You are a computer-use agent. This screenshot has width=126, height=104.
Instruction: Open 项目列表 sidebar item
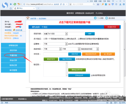click(13, 50)
